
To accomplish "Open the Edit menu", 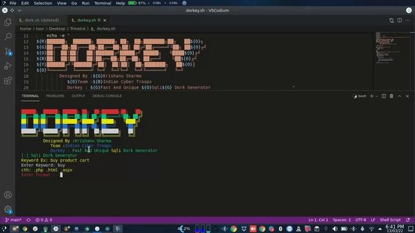I will (x=25, y=3).
